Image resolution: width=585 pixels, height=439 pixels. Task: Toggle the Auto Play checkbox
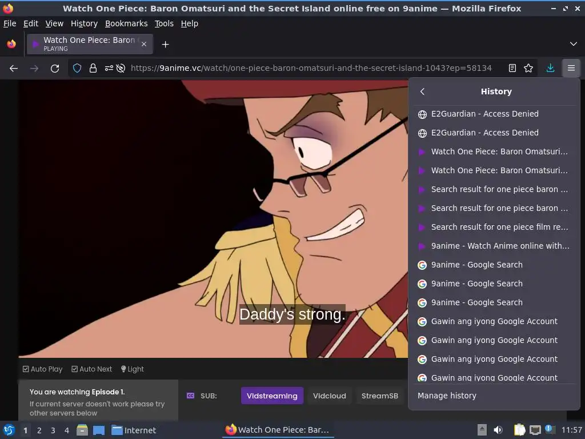[42, 369]
